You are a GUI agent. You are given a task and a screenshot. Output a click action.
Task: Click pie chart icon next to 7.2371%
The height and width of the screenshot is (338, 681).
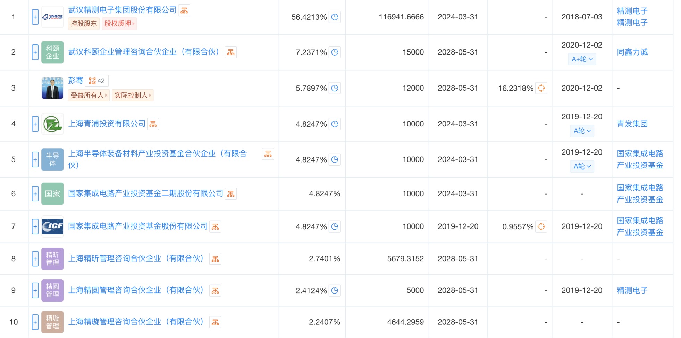pyautogui.click(x=335, y=52)
